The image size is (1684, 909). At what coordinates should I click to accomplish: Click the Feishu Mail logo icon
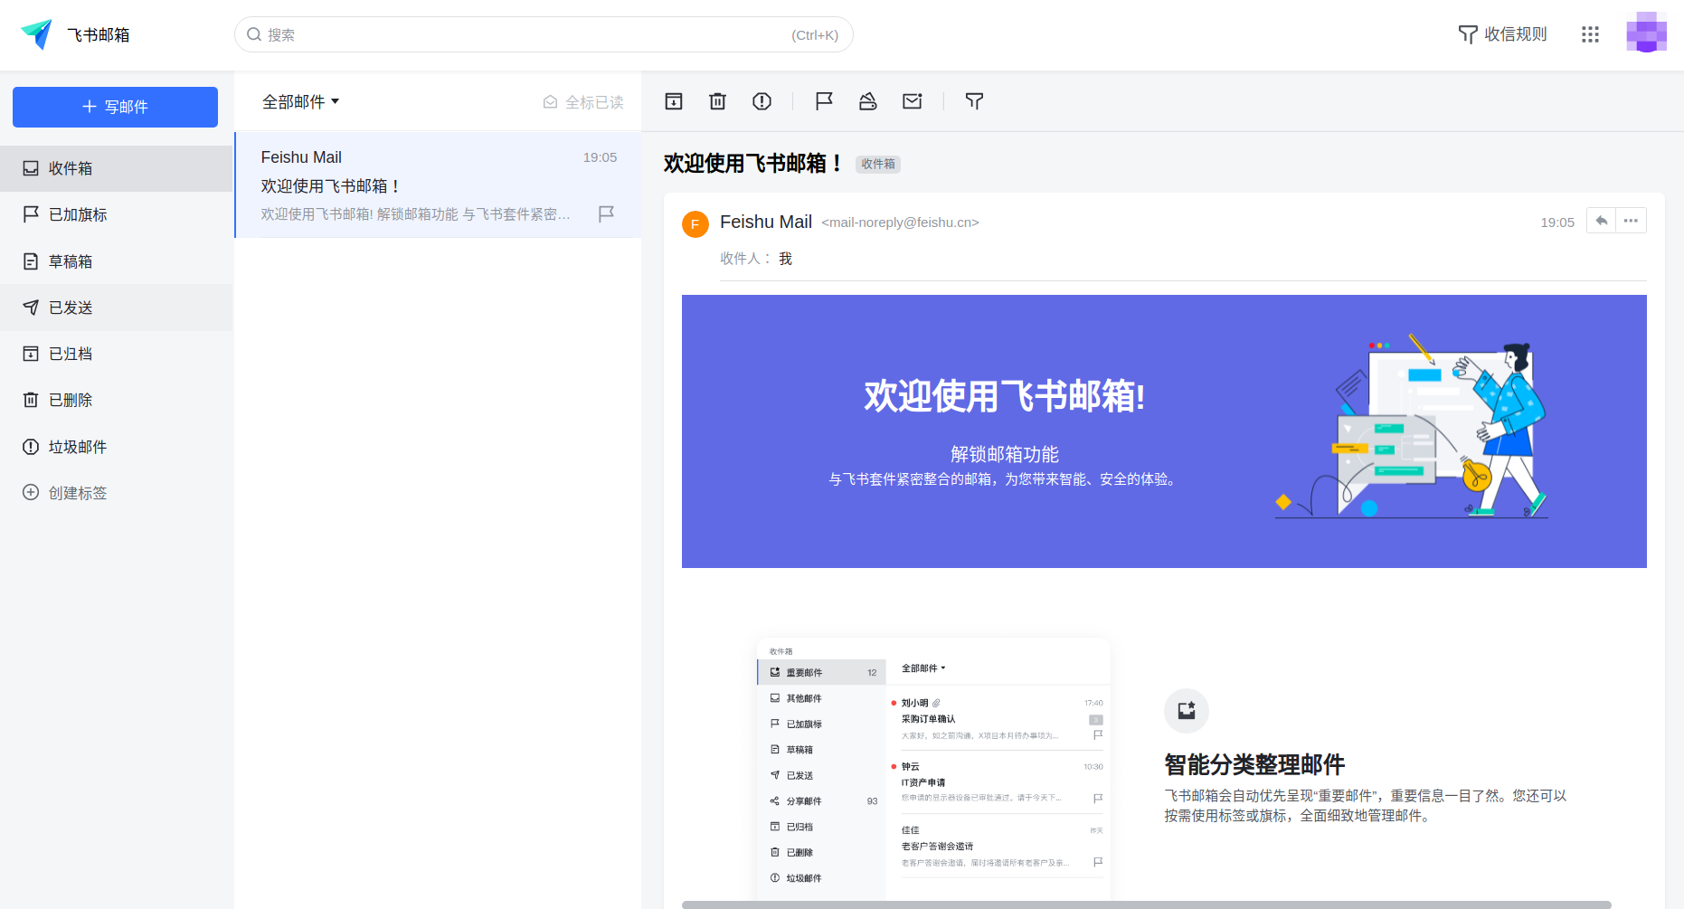click(37, 34)
